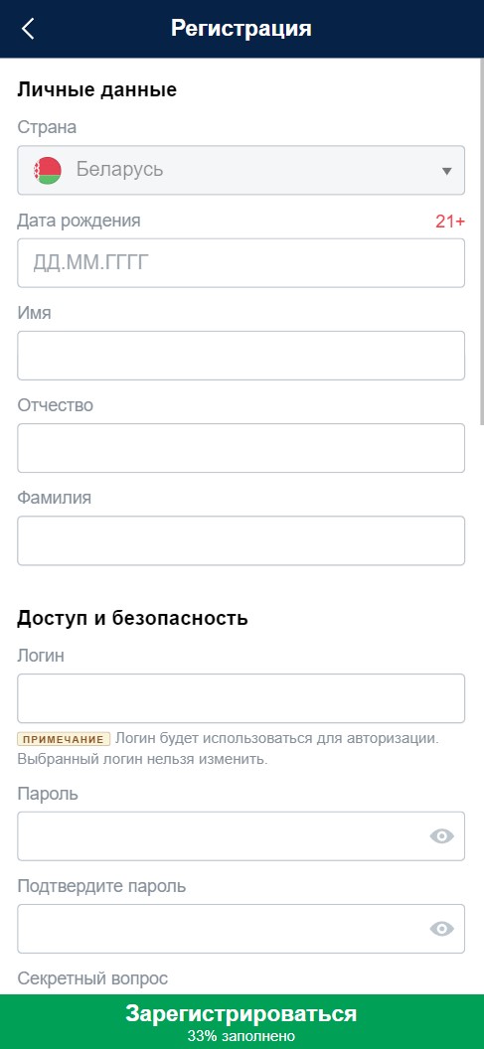Click the red 21+ age label
The image size is (484, 1049).
pyautogui.click(x=450, y=222)
